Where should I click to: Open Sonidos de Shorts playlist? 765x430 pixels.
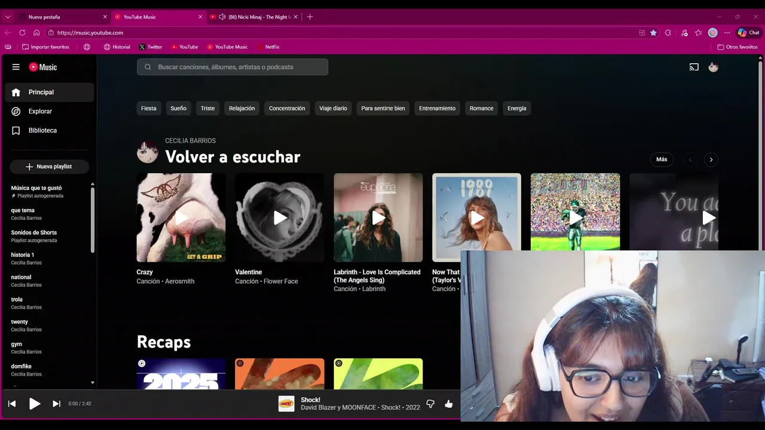pos(50,236)
